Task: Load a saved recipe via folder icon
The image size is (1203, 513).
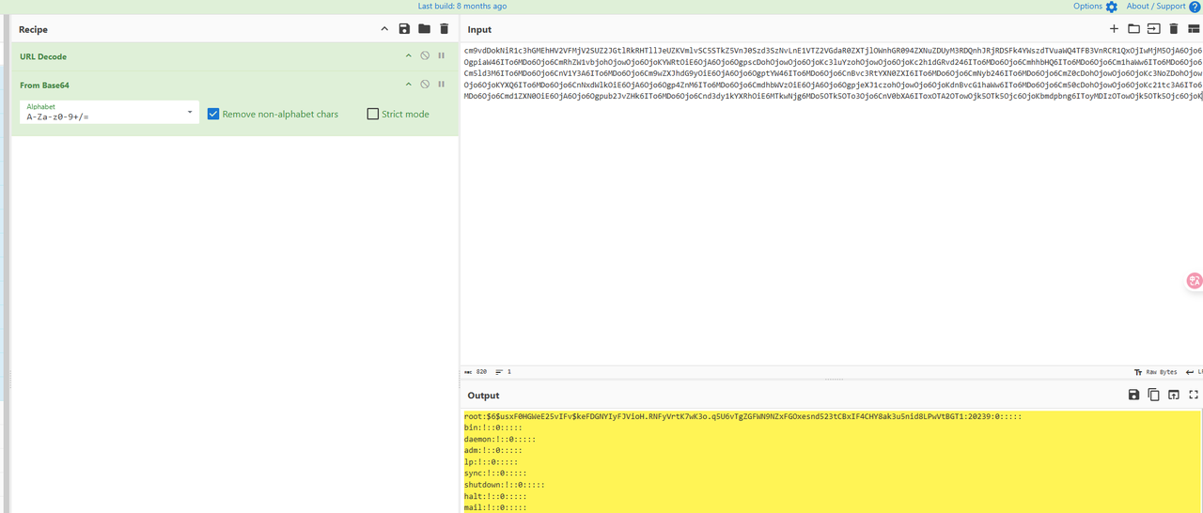Action: tap(424, 29)
